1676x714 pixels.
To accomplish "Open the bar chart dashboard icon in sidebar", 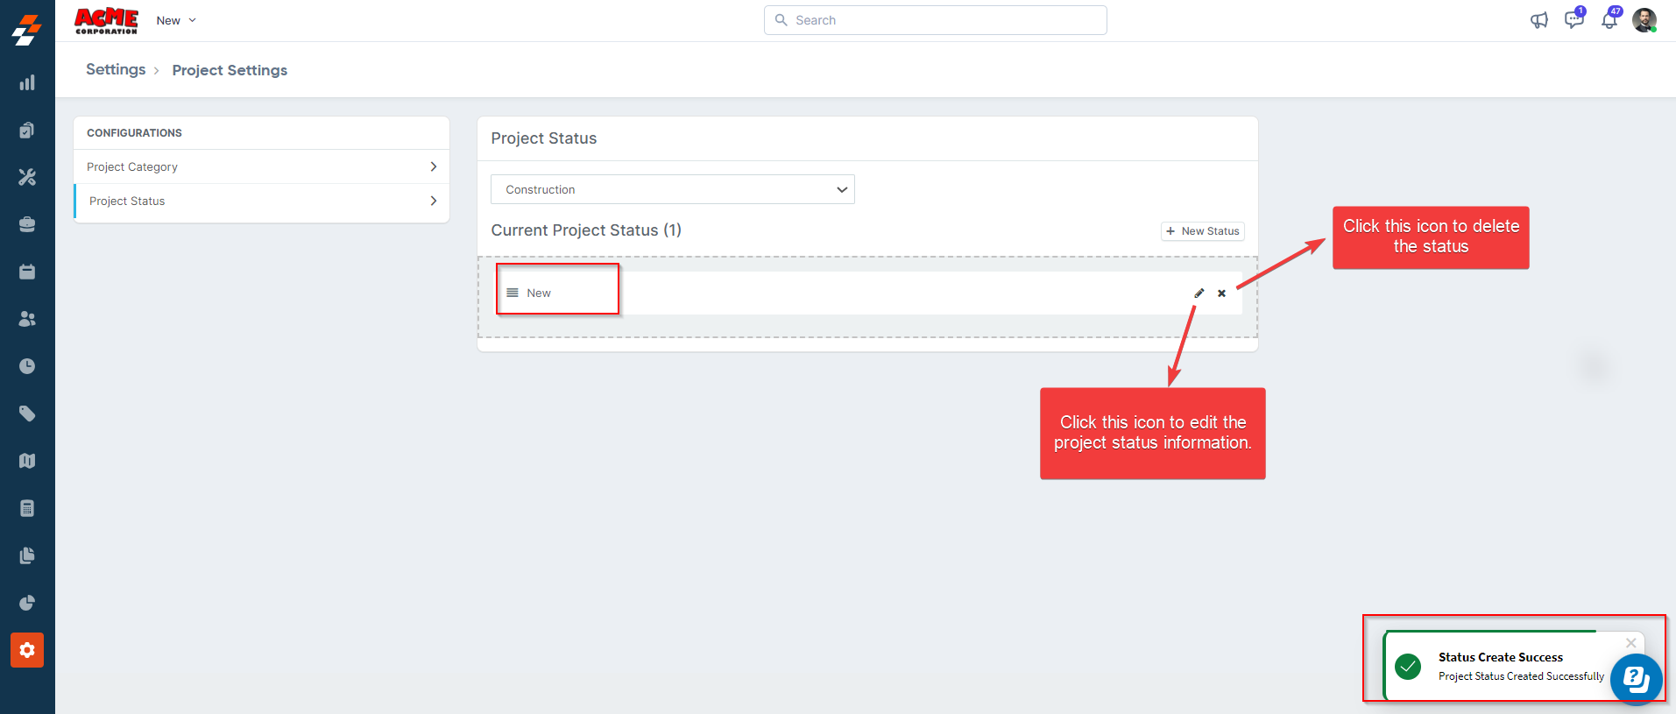I will tap(27, 82).
